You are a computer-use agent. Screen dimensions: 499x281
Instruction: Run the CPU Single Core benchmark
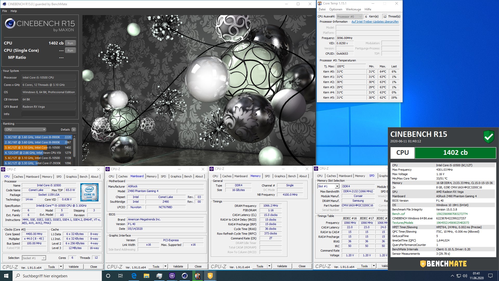[70, 50]
